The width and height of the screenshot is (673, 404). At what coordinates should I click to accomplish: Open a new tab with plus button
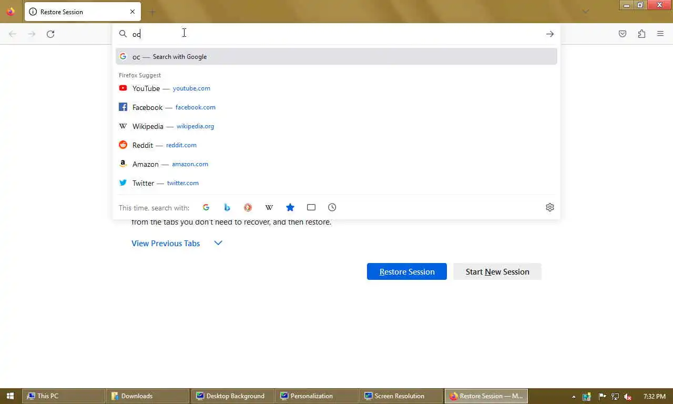(152, 12)
